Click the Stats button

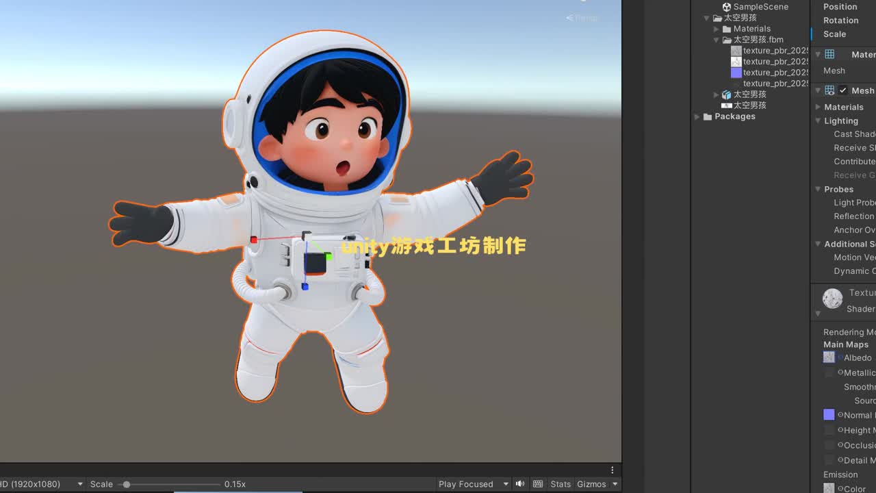pos(561,484)
